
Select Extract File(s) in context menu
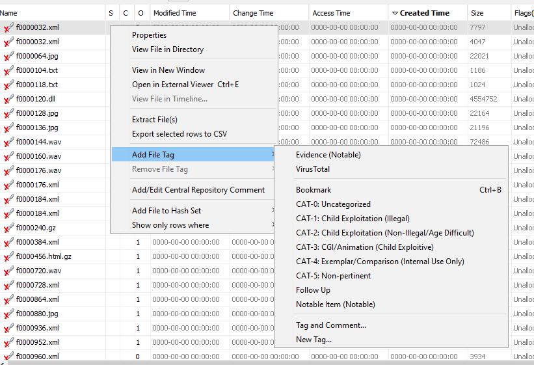click(155, 120)
